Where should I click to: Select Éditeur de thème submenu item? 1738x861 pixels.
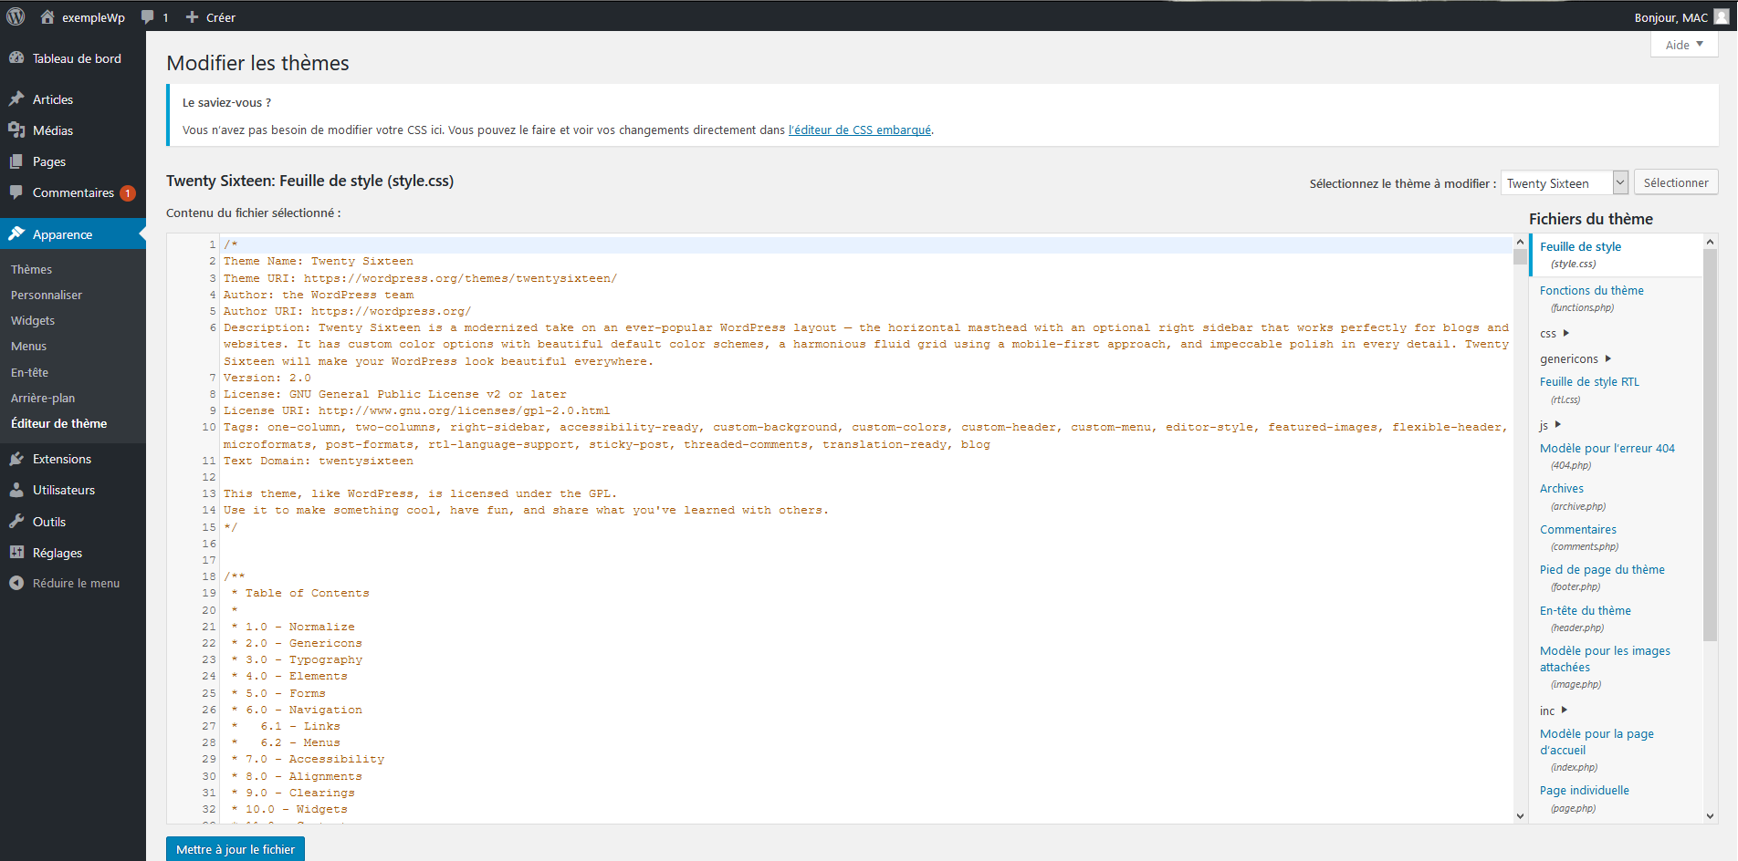tap(58, 423)
